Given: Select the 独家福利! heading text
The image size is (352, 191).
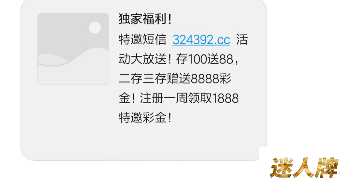Looking at the screenshot, I should (x=145, y=19).
